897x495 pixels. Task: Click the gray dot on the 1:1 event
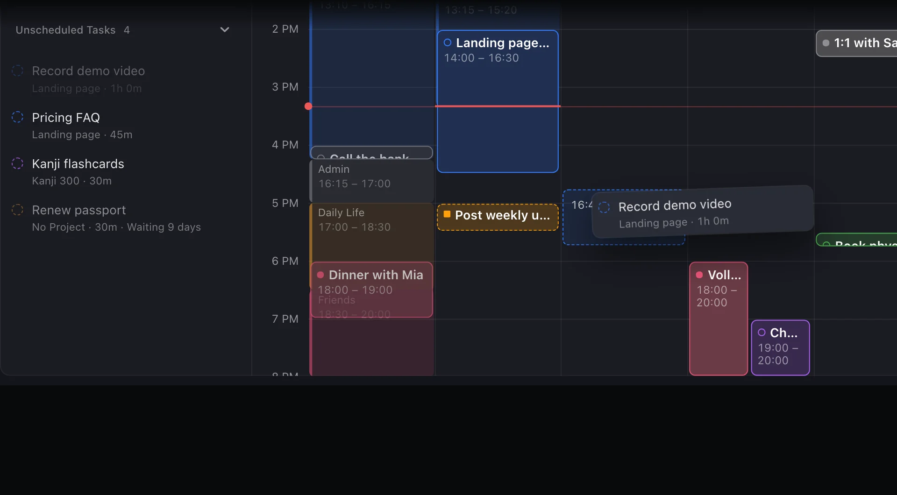coord(826,43)
